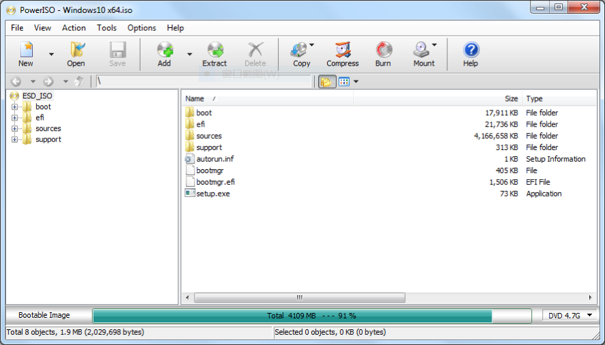Expand the sources folder tree node
The width and height of the screenshot is (605, 345).
(x=14, y=128)
